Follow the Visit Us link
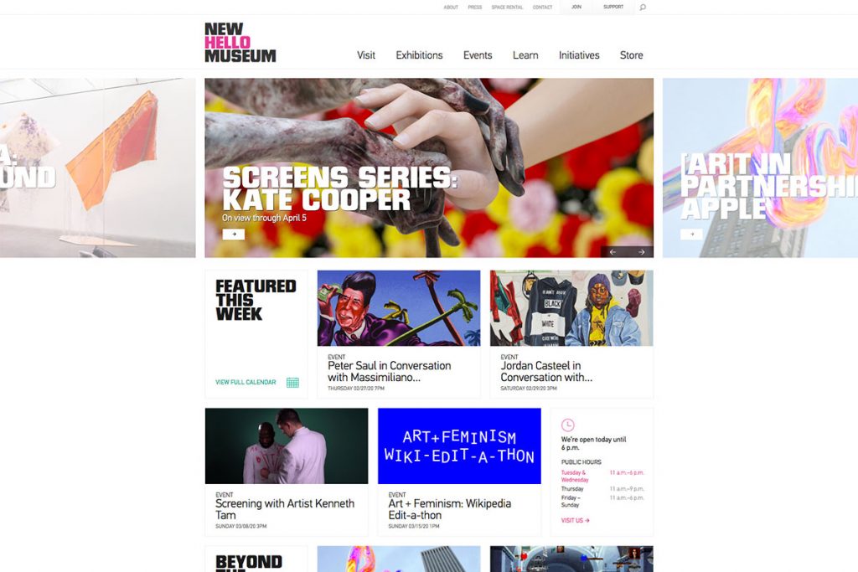The width and height of the screenshot is (858, 572). 575,521
